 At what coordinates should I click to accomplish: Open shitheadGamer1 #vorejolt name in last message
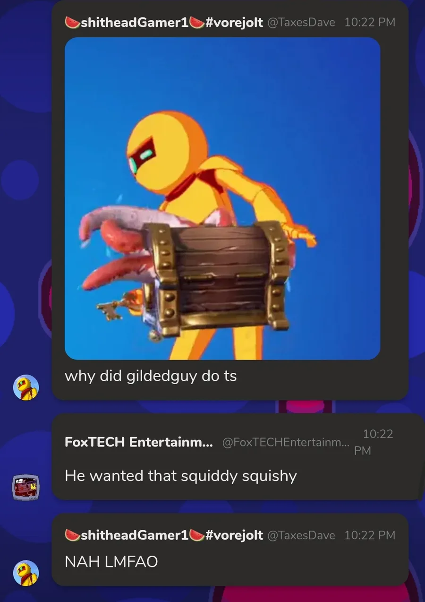(x=164, y=535)
